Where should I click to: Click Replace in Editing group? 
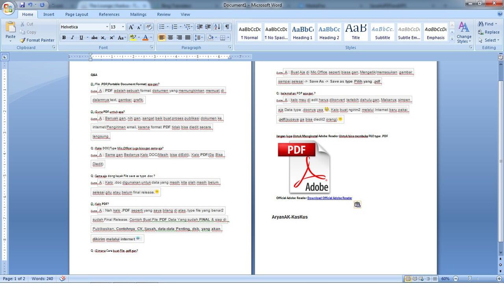point(489,32)
